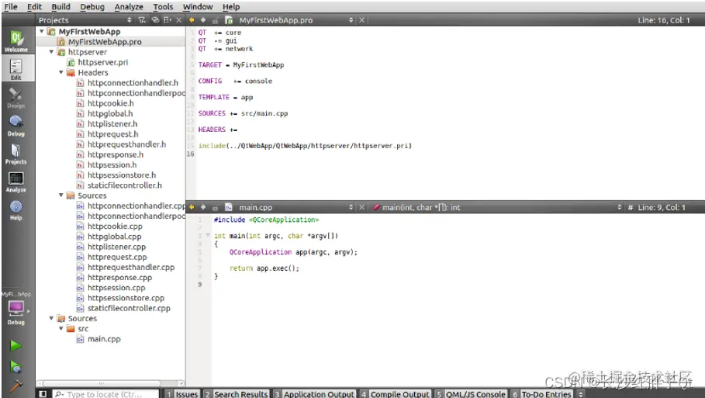Click the kit selector monitor icon
The image size is (705, 398).
click(16, 309)
